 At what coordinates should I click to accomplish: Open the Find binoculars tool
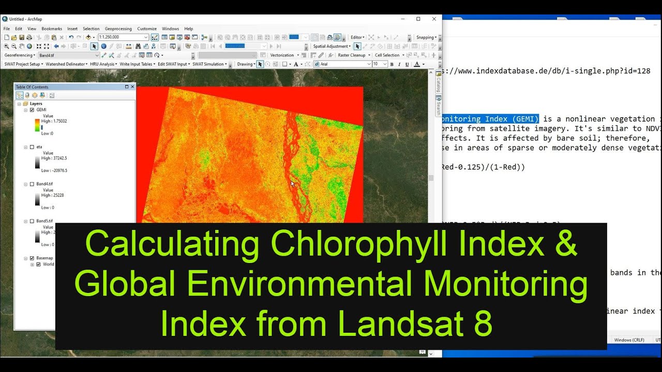click(x=138, y=46)
